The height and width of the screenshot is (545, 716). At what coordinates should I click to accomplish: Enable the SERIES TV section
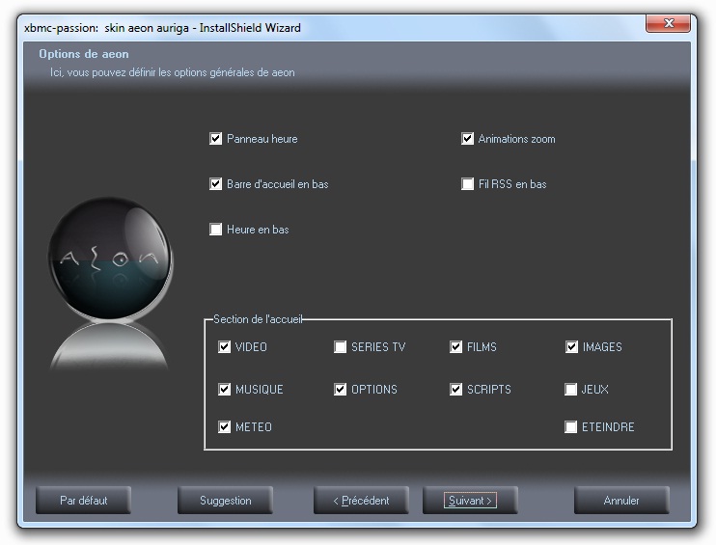[341, 347]
